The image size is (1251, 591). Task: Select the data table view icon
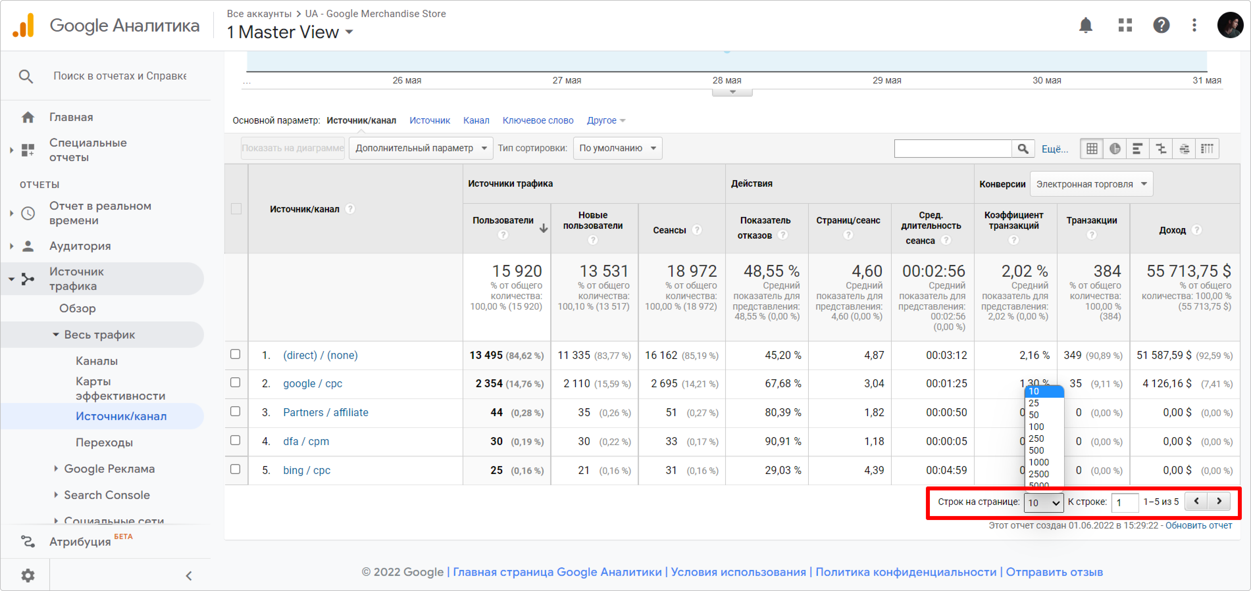pos(1092,149)
